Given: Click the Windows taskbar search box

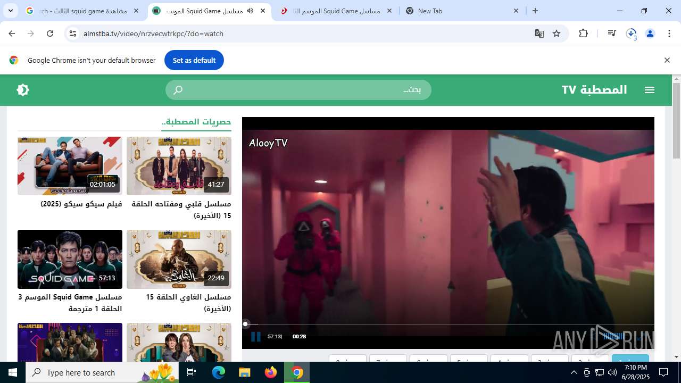Looking at the screenshot, I should tap(103, 372).
